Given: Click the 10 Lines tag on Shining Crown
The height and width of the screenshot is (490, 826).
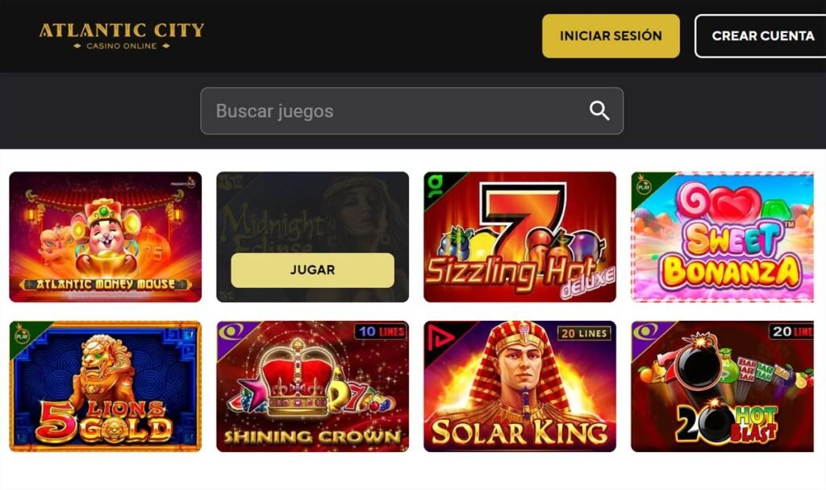Looking at the screenshot, I should click(x=382, y=331).
